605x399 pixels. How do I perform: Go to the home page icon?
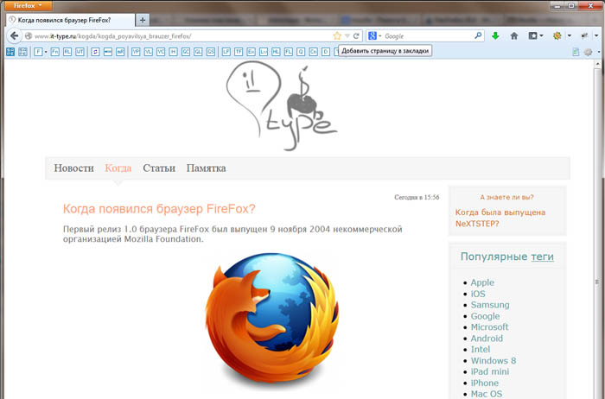(x=514, y=36)
